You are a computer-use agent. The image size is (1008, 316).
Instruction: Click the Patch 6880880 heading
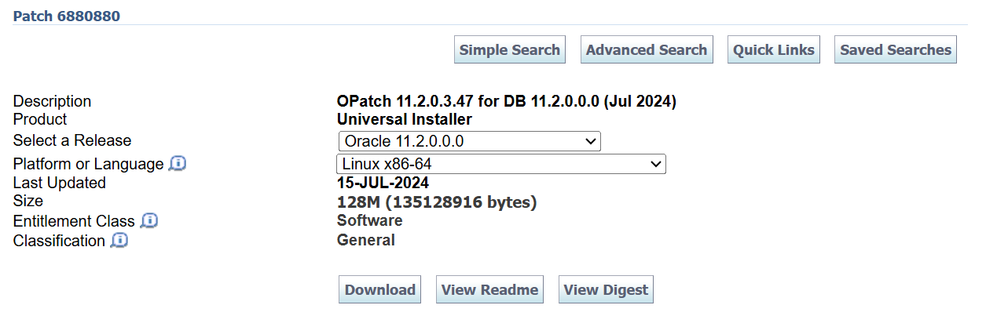click(x=67, y=16)
